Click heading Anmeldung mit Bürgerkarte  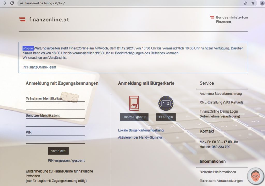click(146, 83)
